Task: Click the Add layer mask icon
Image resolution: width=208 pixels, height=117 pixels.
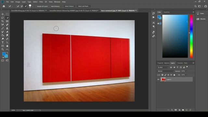Action: pos(175,110)
